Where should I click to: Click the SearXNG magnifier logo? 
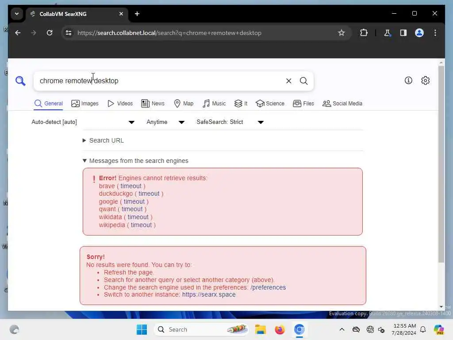click(x=20, y=81)
